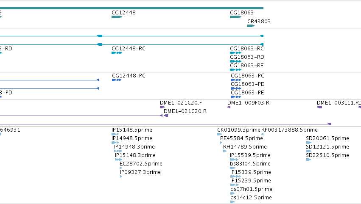The height and width of the screenshot is (204, 361).
Task: Click the light-blue glyph under CK01099.3prime
Action: (220, 135)
